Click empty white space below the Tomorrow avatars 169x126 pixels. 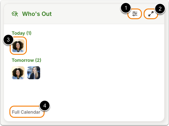point(84,92)
